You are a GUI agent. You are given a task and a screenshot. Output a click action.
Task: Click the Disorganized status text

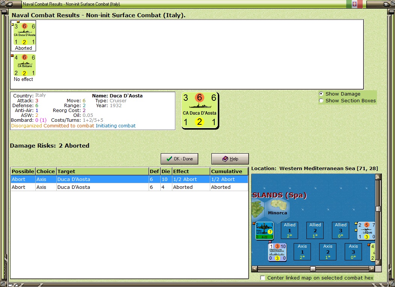[x=26, y=126]
